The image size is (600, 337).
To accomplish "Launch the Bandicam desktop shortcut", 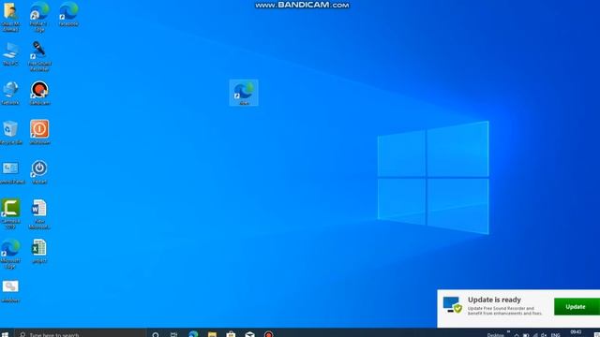I will pos(39,93).
